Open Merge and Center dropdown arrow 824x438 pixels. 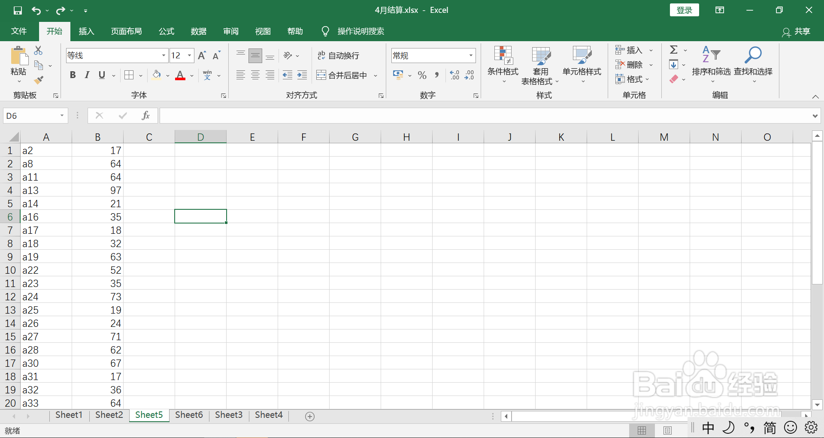[x=376, y=76]
